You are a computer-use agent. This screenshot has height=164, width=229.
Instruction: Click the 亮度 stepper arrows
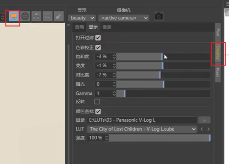114,66
